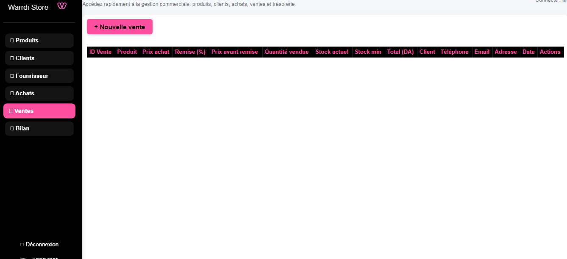Click the Total (DA) column header
This screenshot has width=567, height=259.
coord(400,52)
